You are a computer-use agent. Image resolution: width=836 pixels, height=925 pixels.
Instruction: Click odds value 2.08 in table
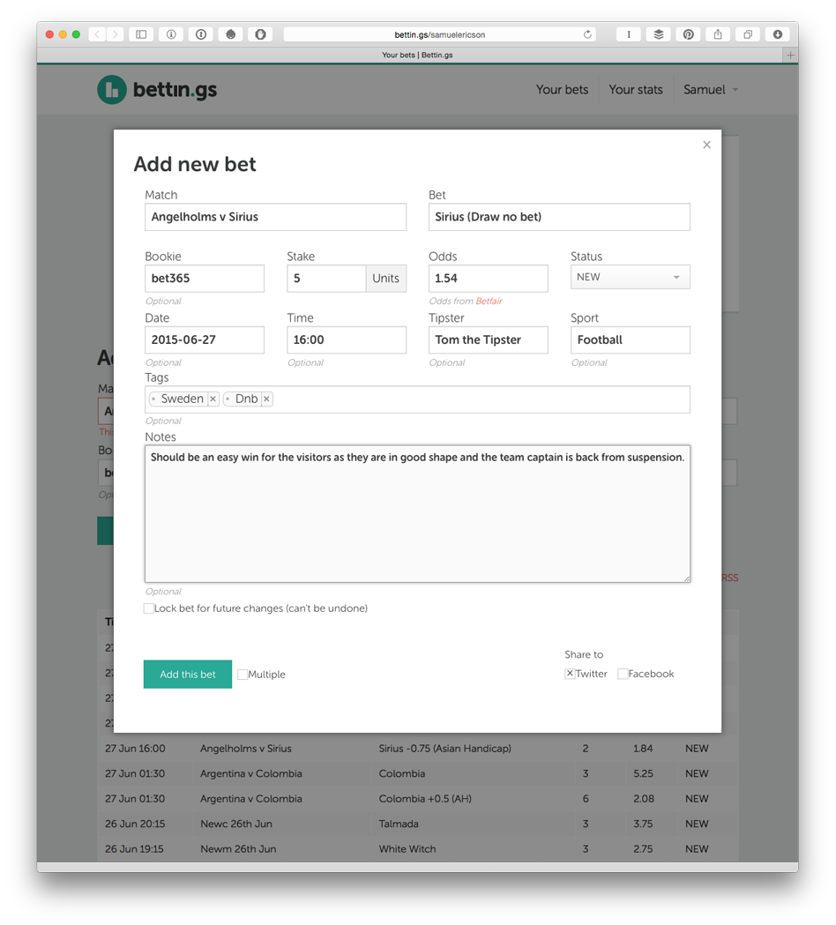(x=644, y=799)
